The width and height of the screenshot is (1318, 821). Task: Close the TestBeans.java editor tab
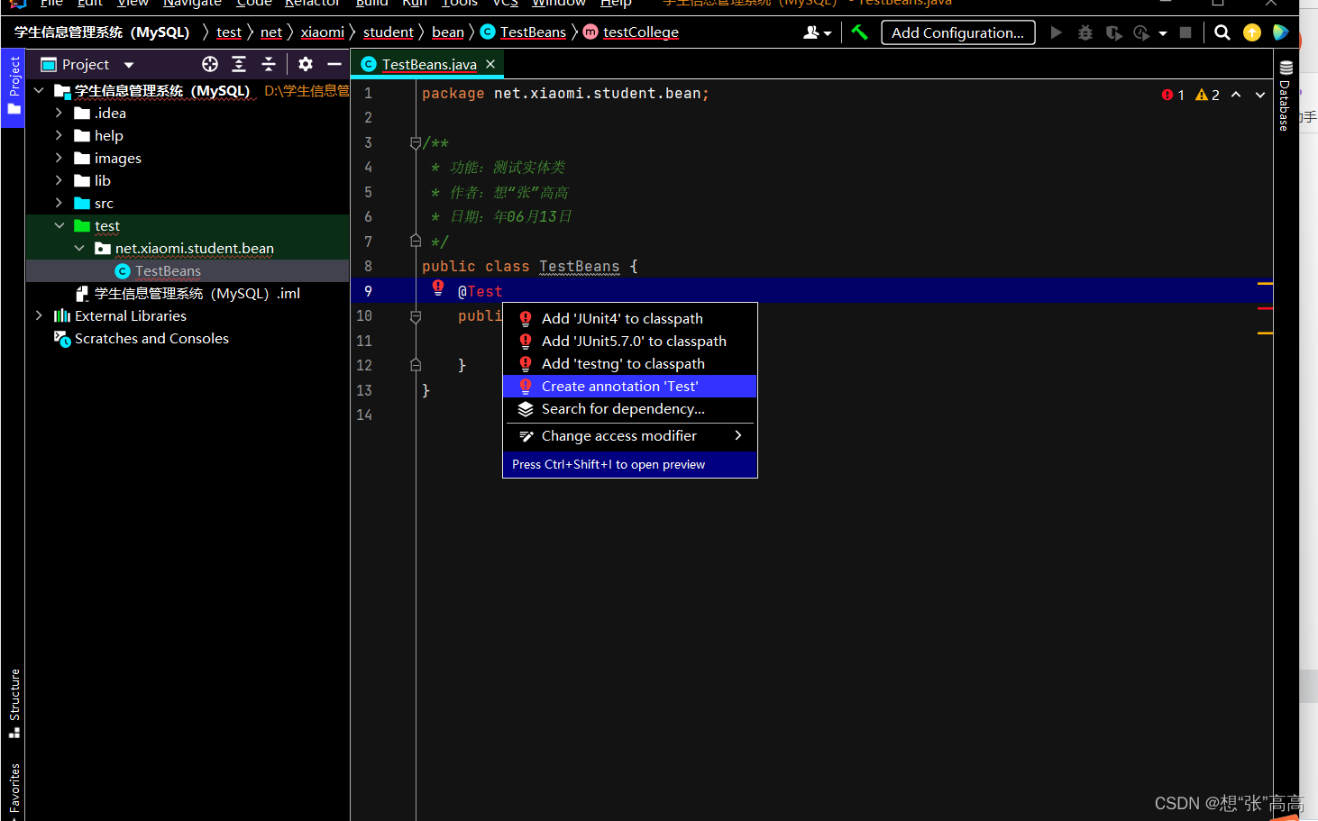[x=490, y=64]
